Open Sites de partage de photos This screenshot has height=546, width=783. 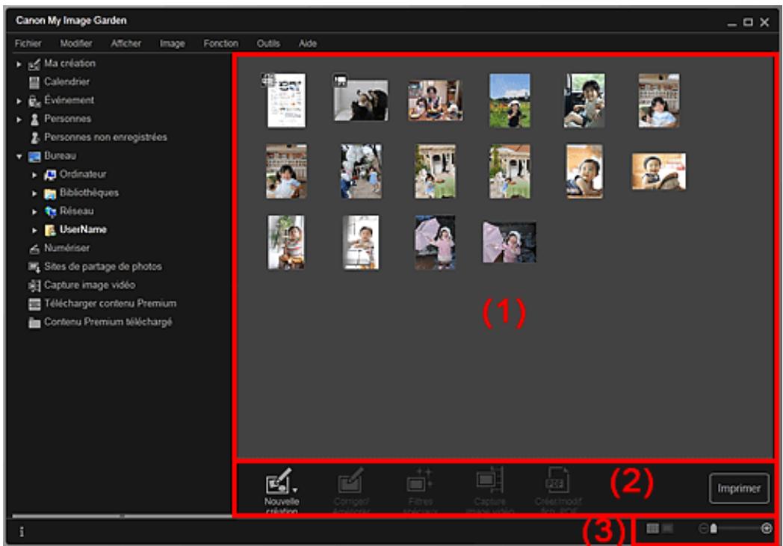click(33, 266)
